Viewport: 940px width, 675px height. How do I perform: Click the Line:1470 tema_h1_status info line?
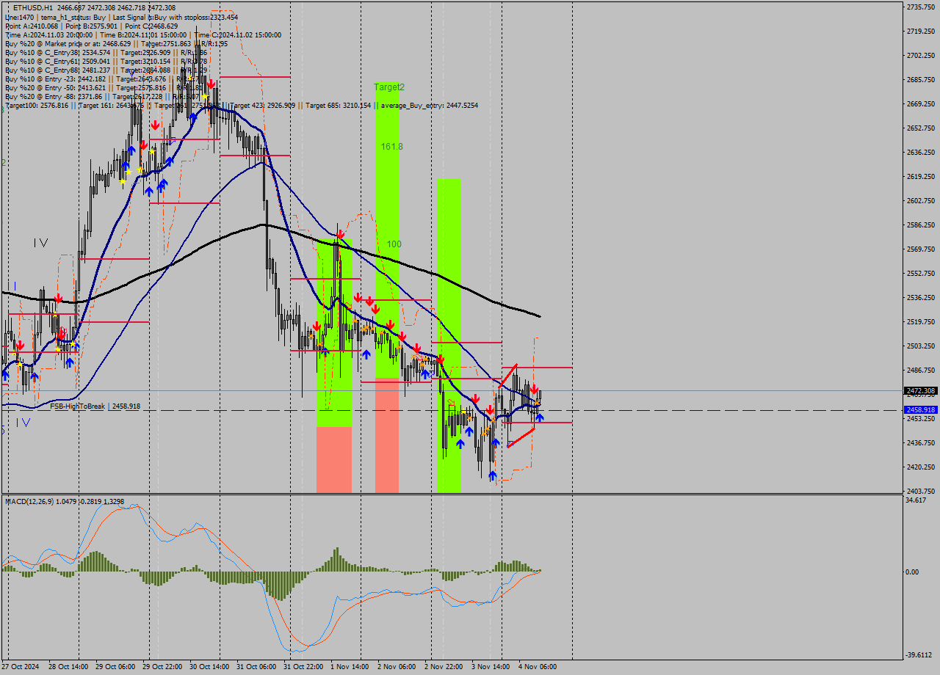pos(121,17)
